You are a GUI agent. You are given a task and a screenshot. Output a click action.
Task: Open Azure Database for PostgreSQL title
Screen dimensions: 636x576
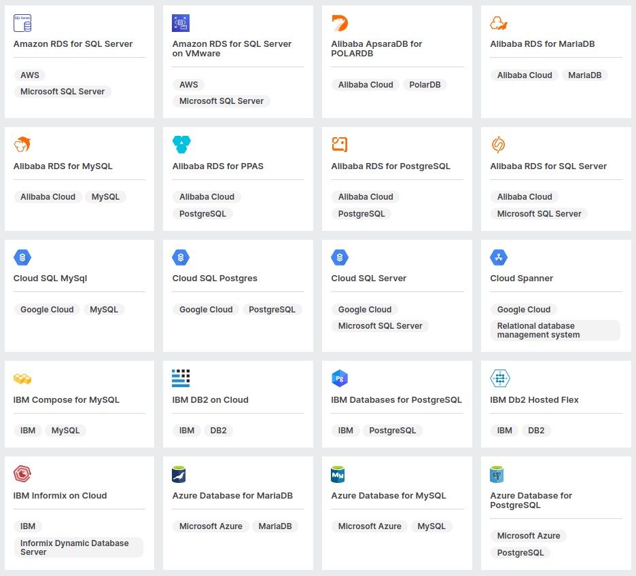point(531,501)
